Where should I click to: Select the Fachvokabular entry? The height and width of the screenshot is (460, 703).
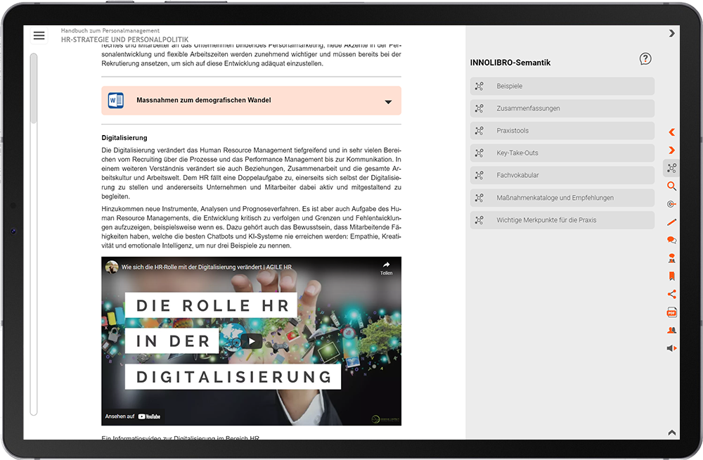(562, 175)
